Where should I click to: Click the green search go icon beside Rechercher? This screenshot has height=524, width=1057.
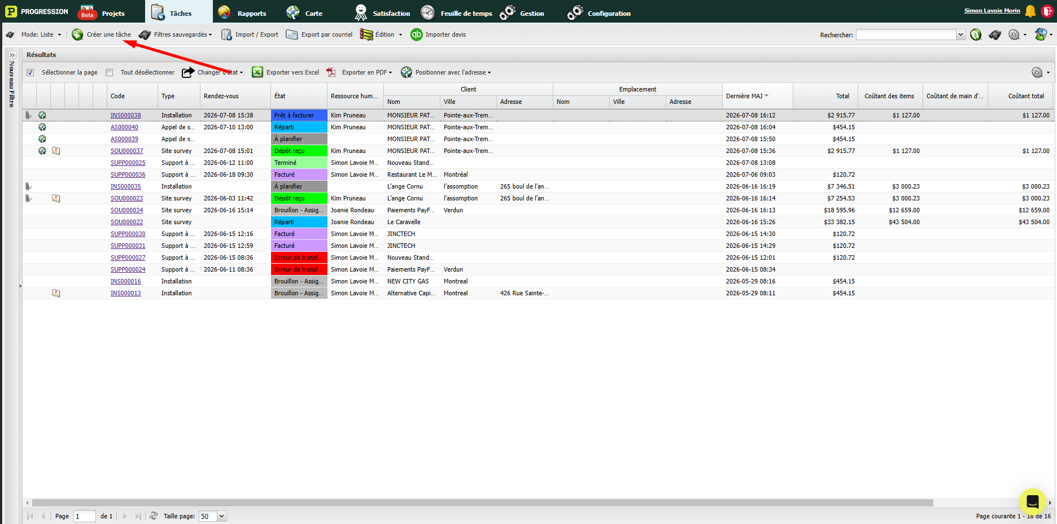point(976,35)
